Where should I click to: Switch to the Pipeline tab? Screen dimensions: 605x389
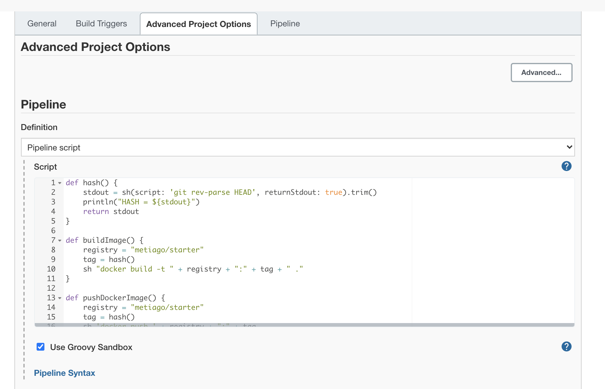(285, 24)
